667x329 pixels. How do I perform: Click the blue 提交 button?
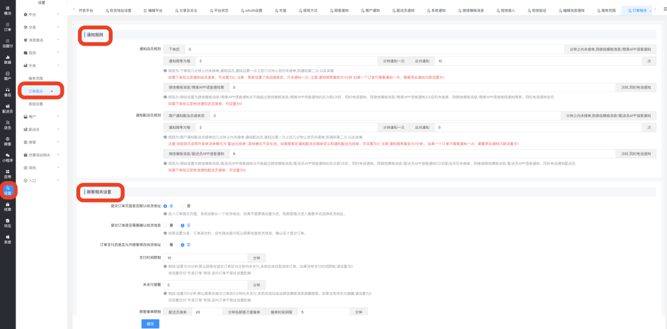[x=150, y=323]
